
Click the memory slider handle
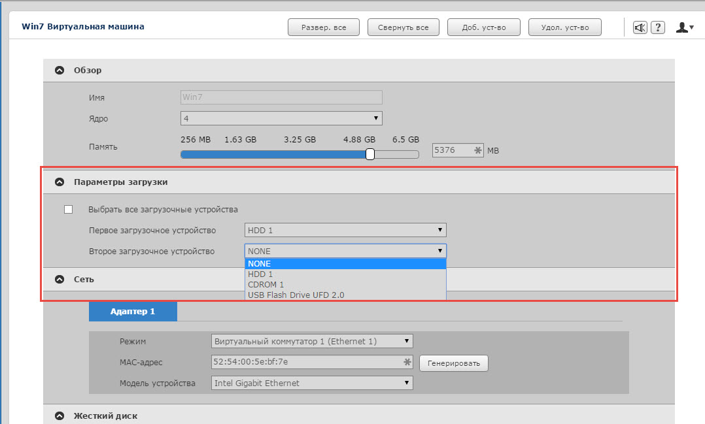pos(370,154)
